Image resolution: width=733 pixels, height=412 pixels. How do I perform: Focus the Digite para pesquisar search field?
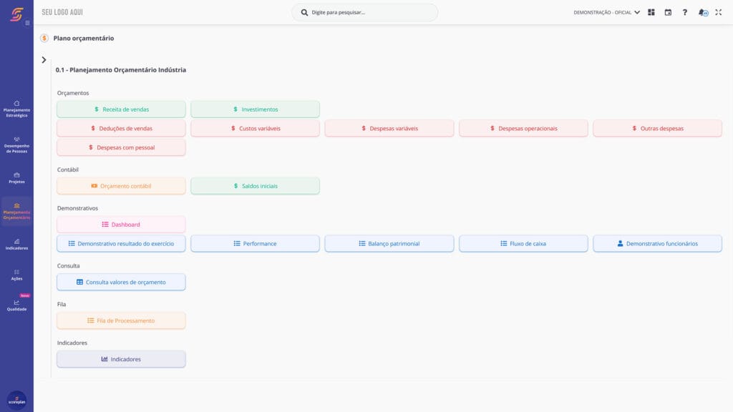[364, 13]
